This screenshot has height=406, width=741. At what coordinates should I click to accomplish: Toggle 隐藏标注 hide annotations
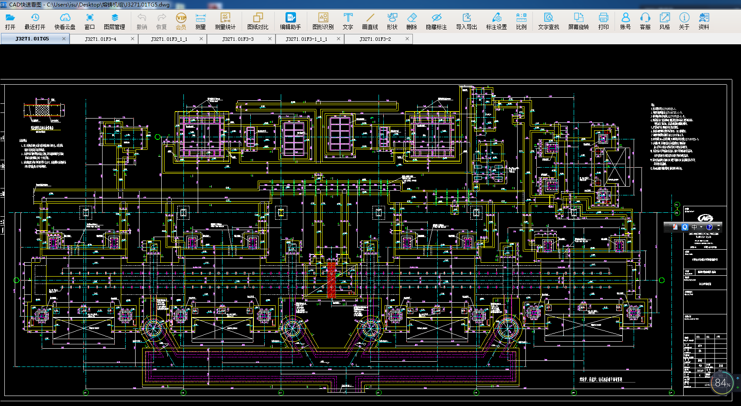(436, 21)
